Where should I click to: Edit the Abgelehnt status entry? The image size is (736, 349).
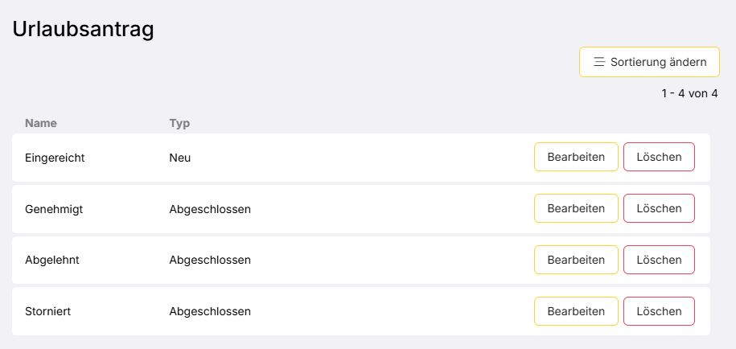576,260
